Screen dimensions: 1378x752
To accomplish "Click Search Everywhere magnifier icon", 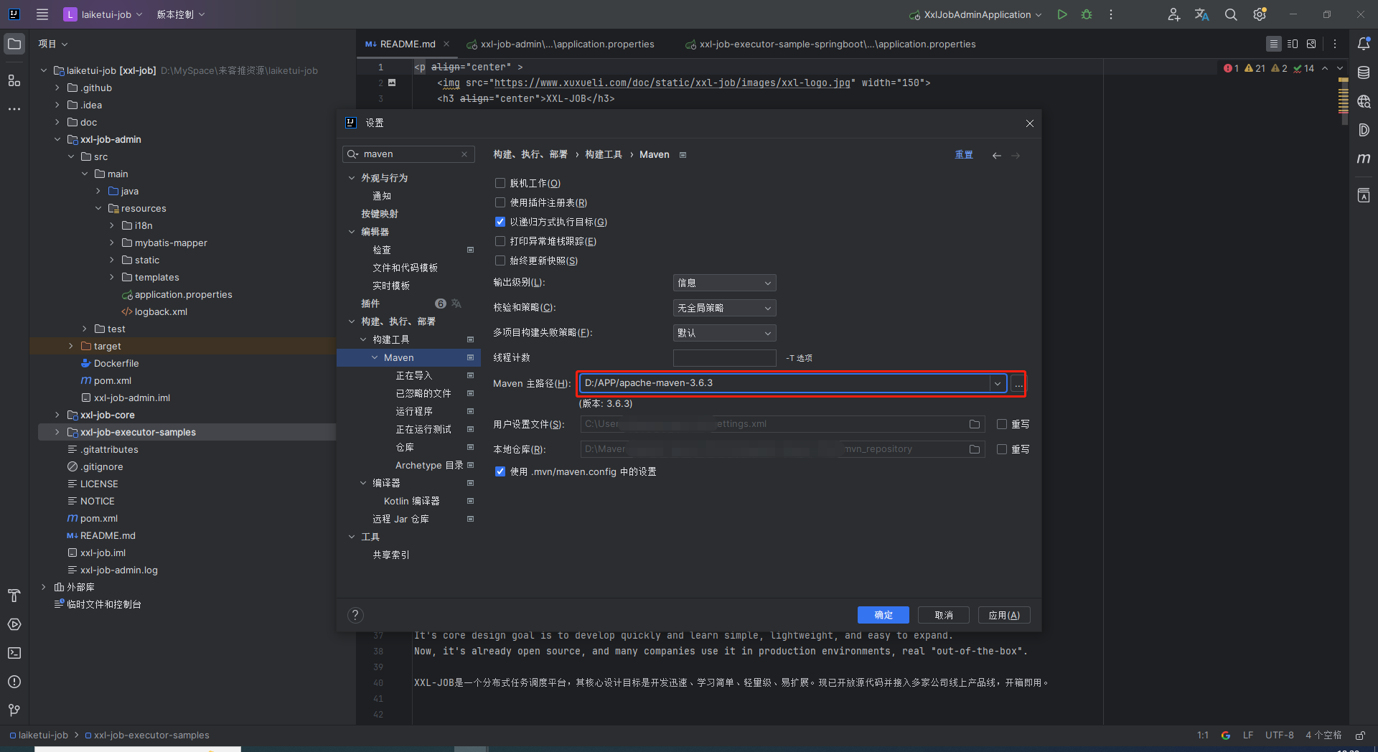I will coord(1231,14).
